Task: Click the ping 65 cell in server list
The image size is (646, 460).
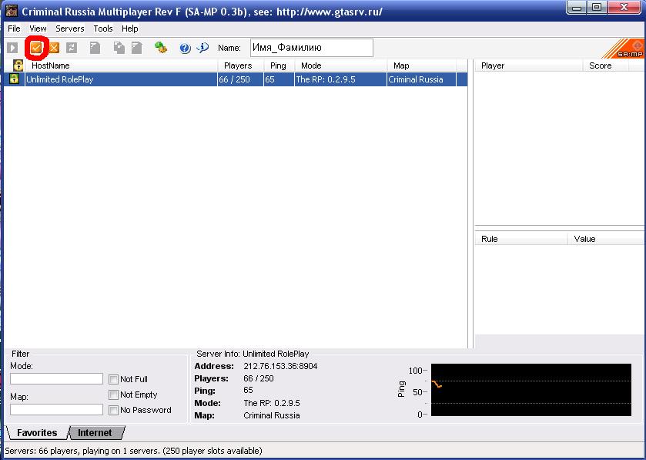Action: click(x=279, y=79)
